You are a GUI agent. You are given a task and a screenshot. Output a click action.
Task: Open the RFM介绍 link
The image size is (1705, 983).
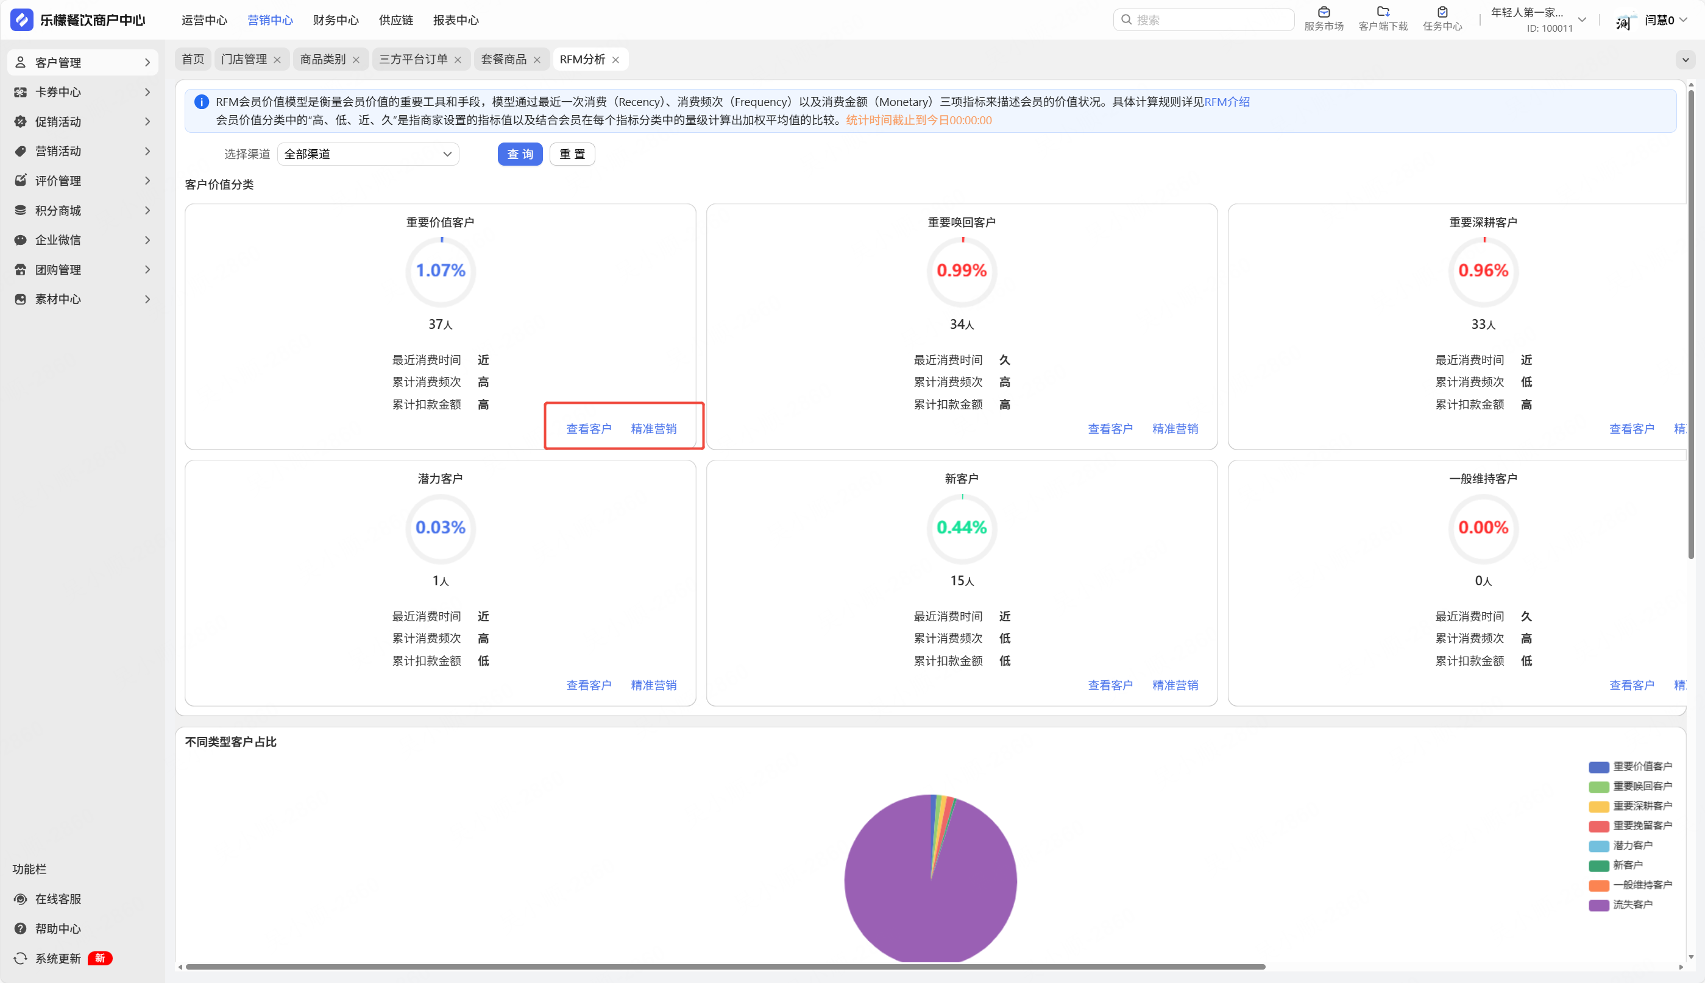(x=1227, y=102)
